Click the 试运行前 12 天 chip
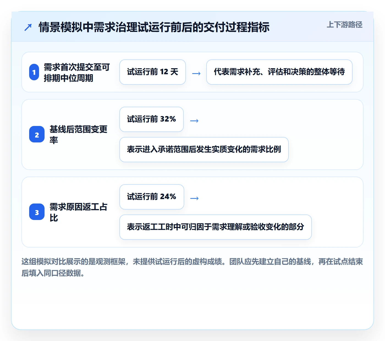The image size is (385, 341). pyautogui.click(x=153, y=72)
